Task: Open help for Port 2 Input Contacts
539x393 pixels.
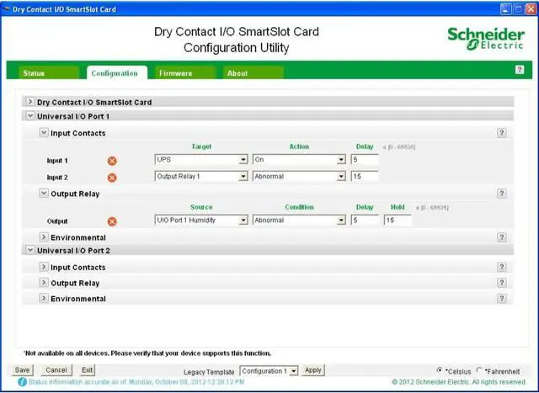Action: (502, 267)
